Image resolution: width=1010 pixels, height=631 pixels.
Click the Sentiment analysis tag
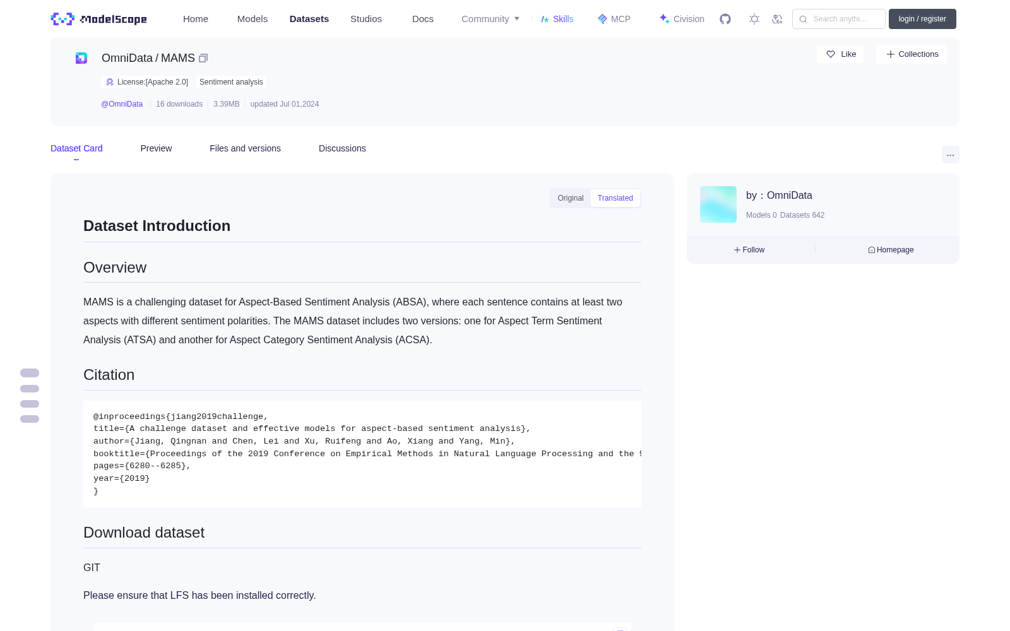pos(231,82)
